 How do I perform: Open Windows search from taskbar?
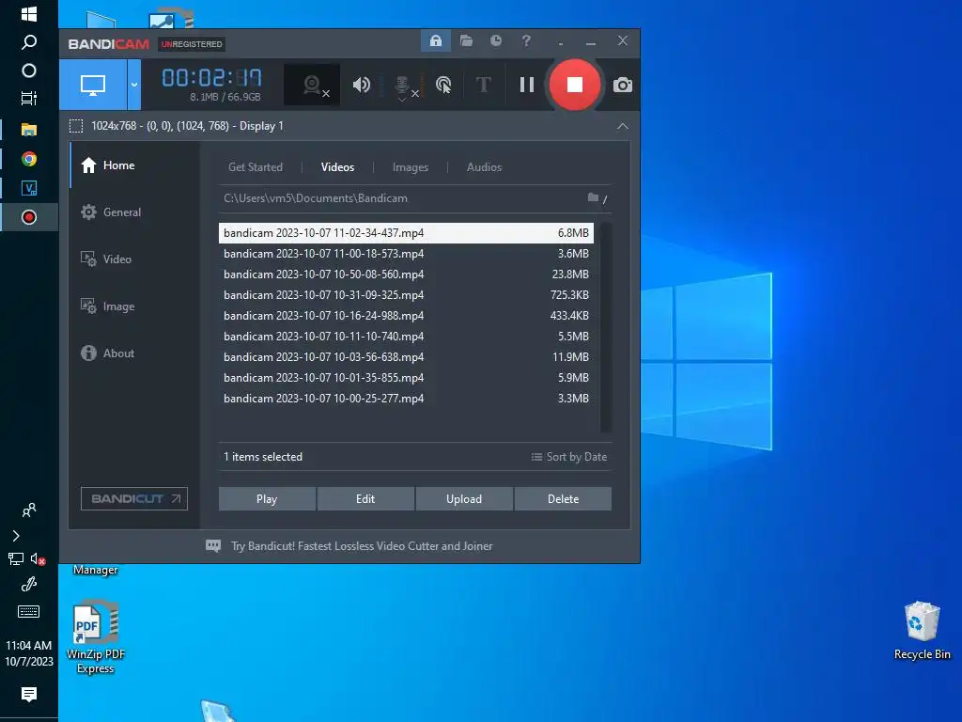coord(29,41)
